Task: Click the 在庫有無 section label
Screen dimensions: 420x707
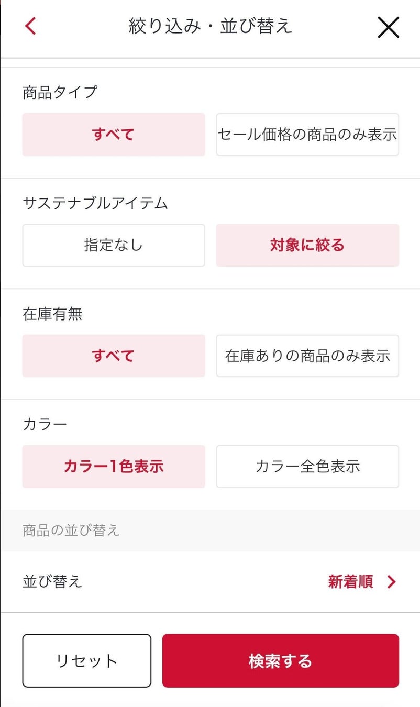Action: 52,314
